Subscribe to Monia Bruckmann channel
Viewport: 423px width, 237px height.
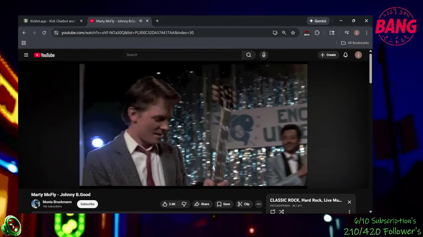pyautogui.click(x=88, y=204)
